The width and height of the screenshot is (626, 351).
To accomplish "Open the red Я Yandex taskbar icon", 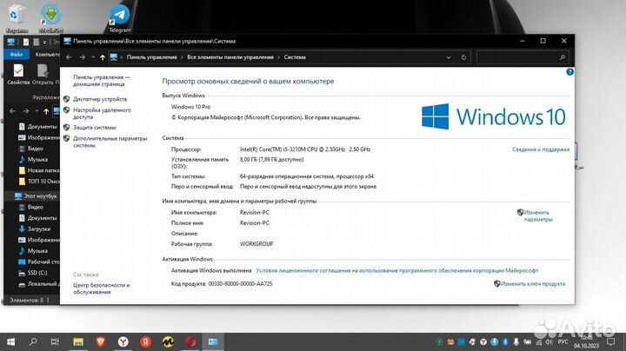I will (146, 341).
